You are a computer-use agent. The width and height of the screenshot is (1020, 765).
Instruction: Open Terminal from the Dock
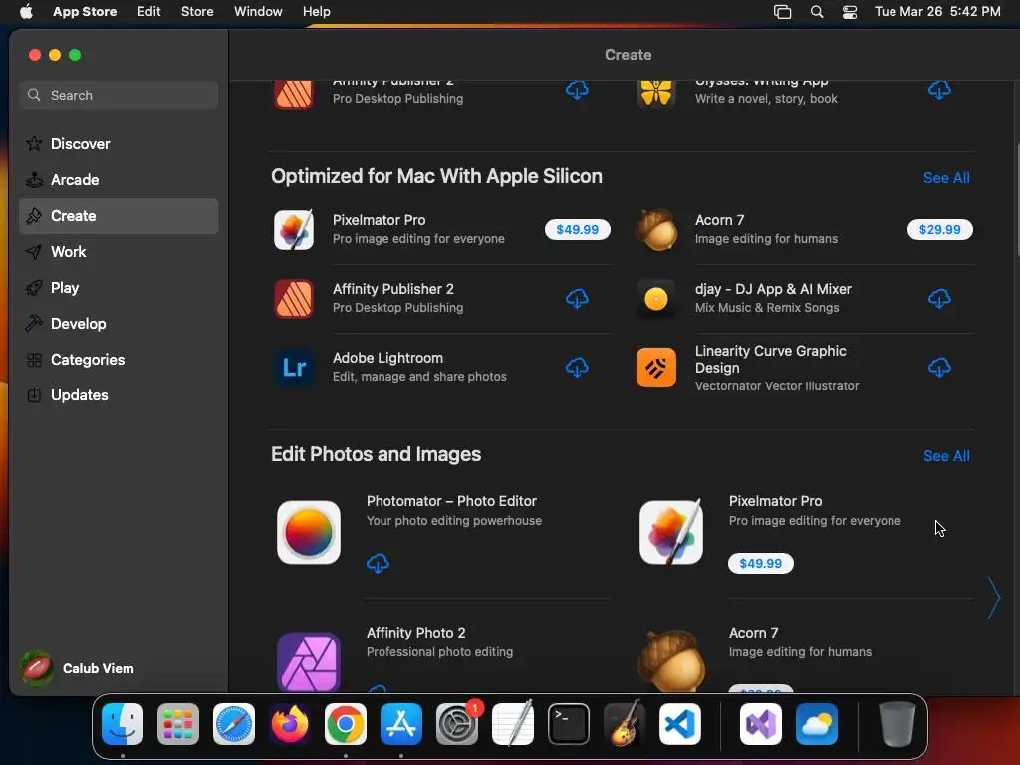[x=569, y=724]
